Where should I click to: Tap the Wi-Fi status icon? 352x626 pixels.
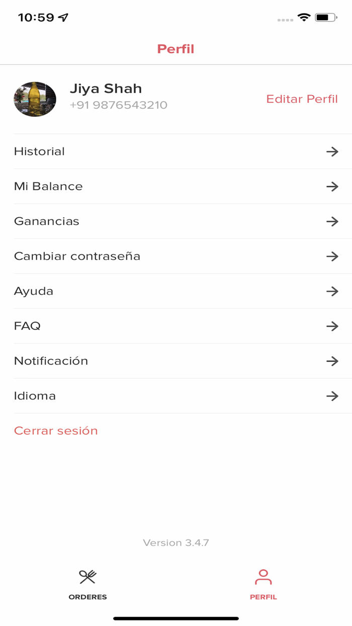(304, 18)
